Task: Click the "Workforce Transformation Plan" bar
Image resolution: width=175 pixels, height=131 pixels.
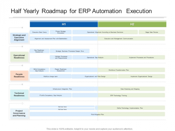Action: (x=119, y=70)
